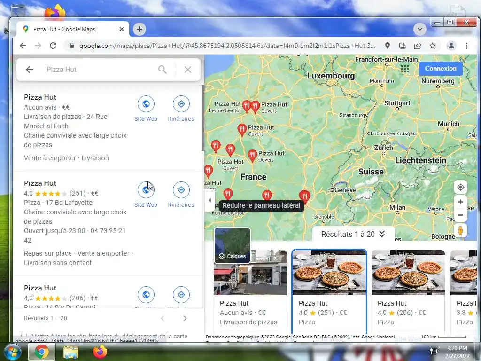Open Site Web for Pizza Hut Maréchal Foch
Viewport: 481px width, 361px height.
pyautogui.click(x=146, y=109)
